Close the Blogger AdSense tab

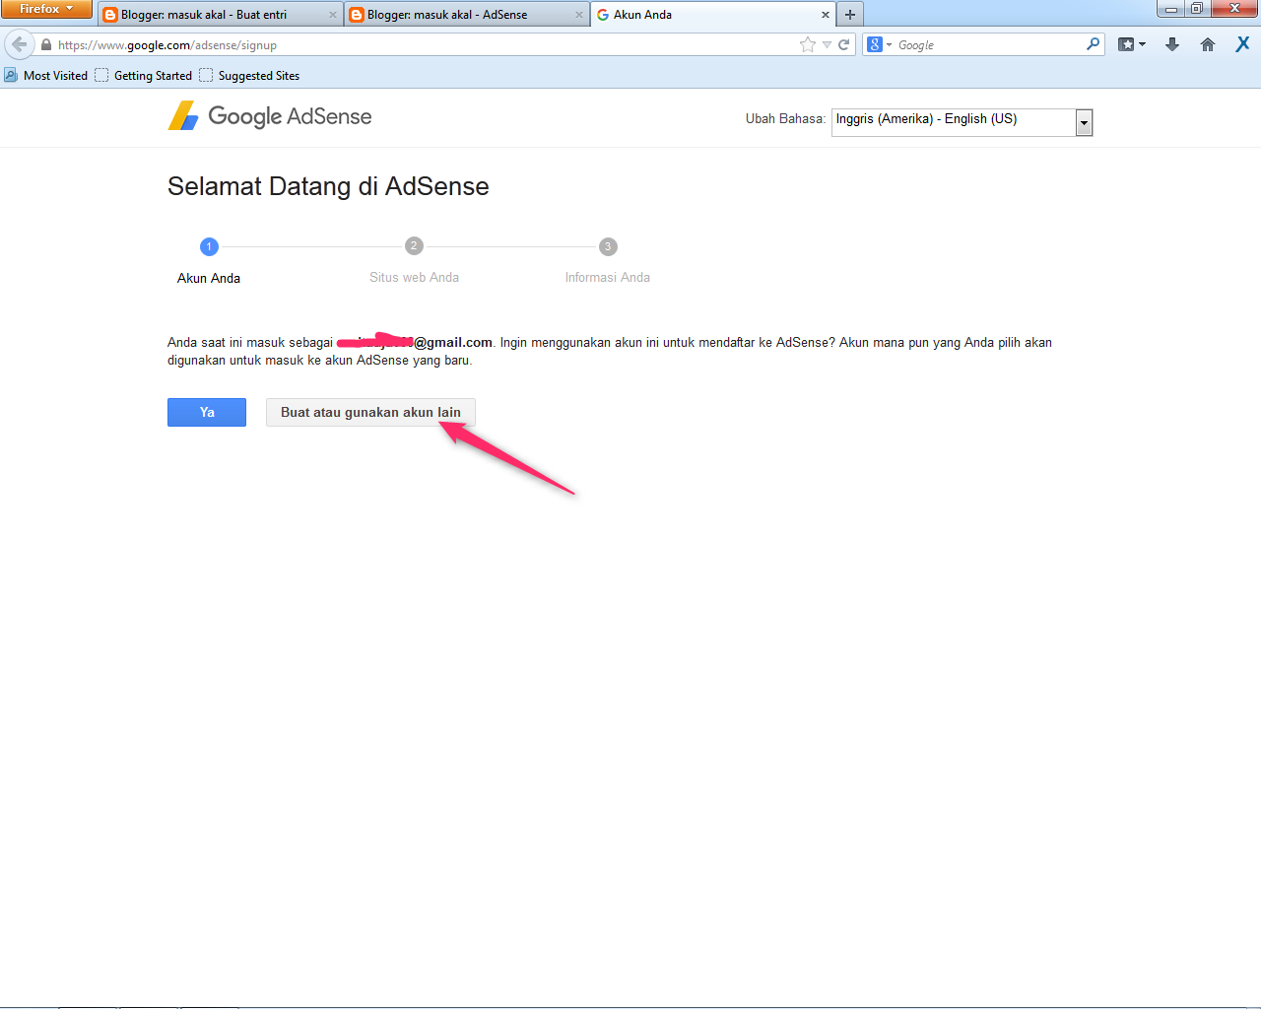click(579, 15)
